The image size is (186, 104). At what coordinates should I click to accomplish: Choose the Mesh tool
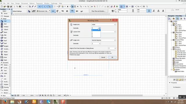[5, 60]
